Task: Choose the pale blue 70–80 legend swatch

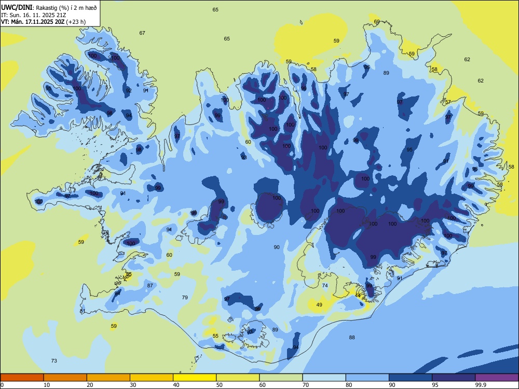Action: pos(324,378)
